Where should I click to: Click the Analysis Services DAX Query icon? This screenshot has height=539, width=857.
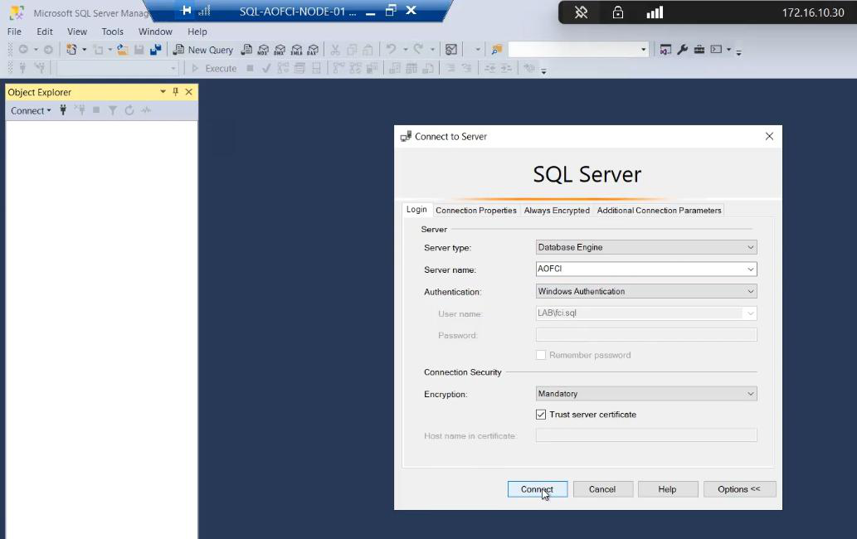tap(313, 50)
